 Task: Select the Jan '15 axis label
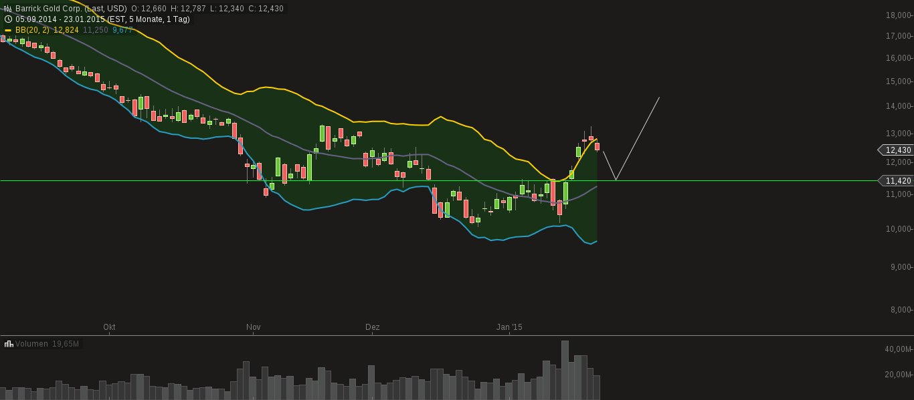510,327
